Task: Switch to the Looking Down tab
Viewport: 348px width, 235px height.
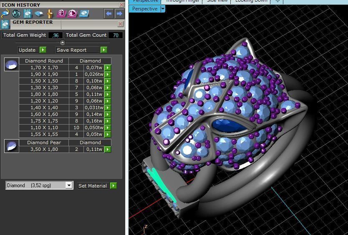Action: coord(250,1)
